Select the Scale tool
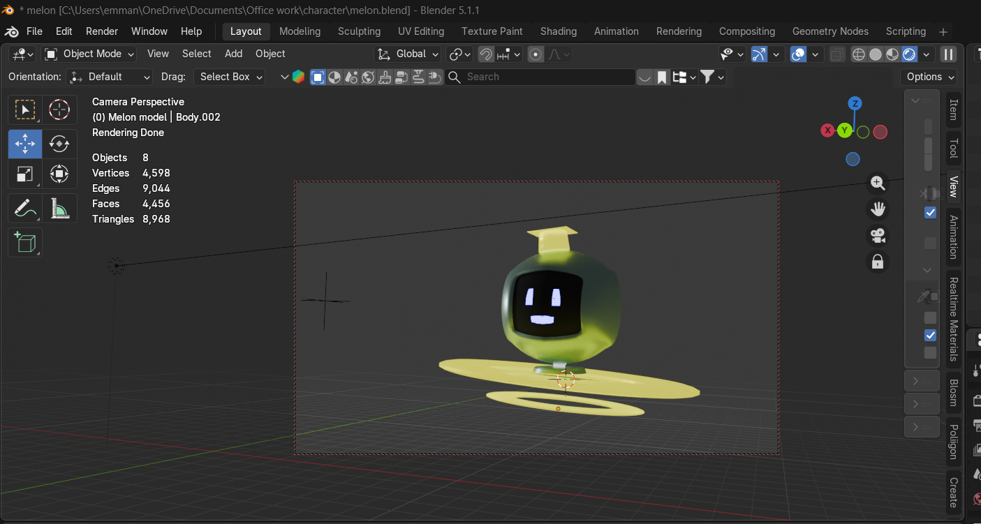 point(25,174)
